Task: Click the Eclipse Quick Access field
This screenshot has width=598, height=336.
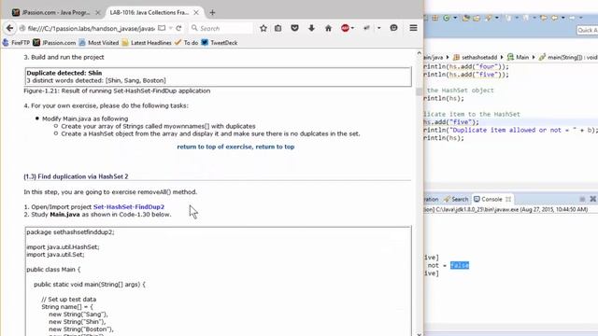Action: (x=588, y=30)
